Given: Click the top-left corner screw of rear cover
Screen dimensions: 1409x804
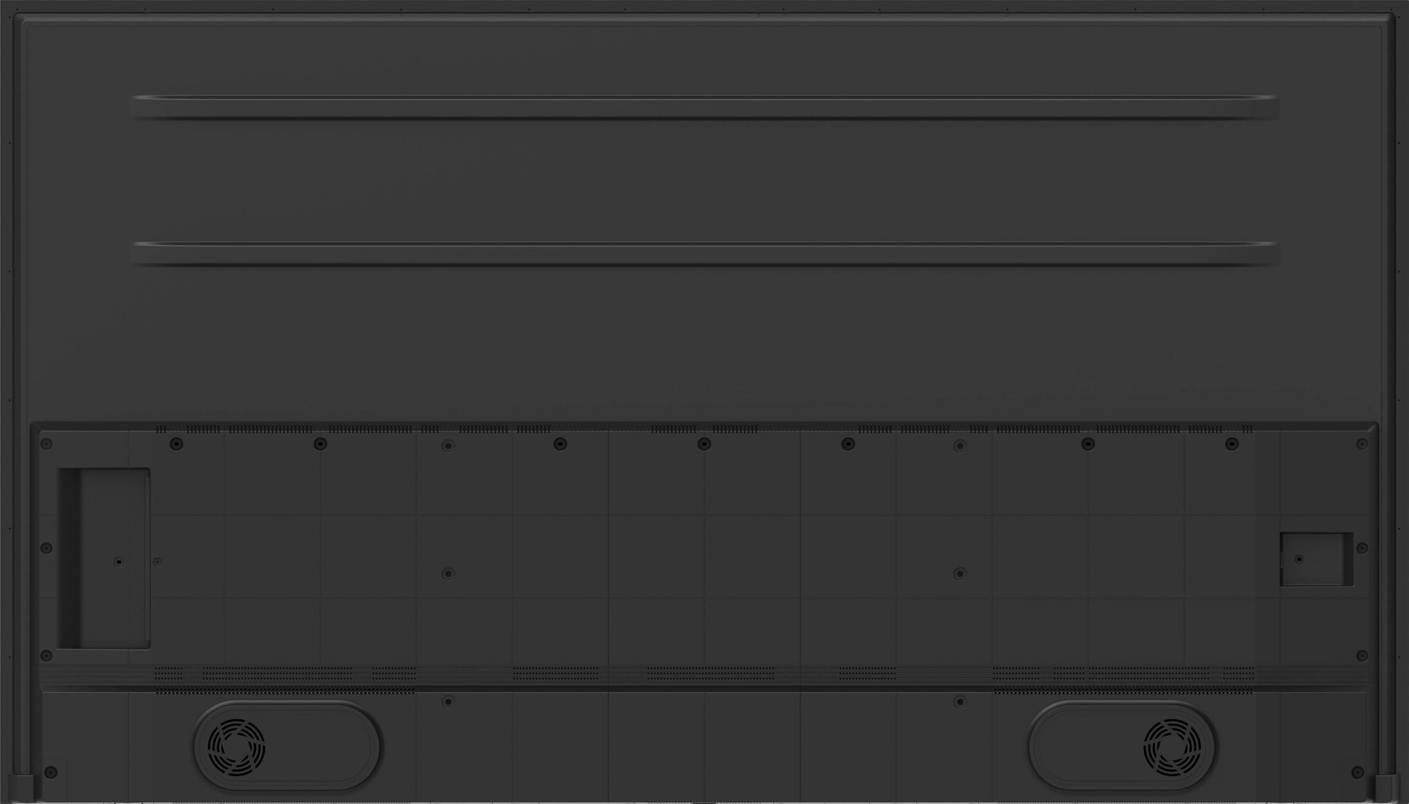Looking at the screenshot, I should click(x=46, y=444).
